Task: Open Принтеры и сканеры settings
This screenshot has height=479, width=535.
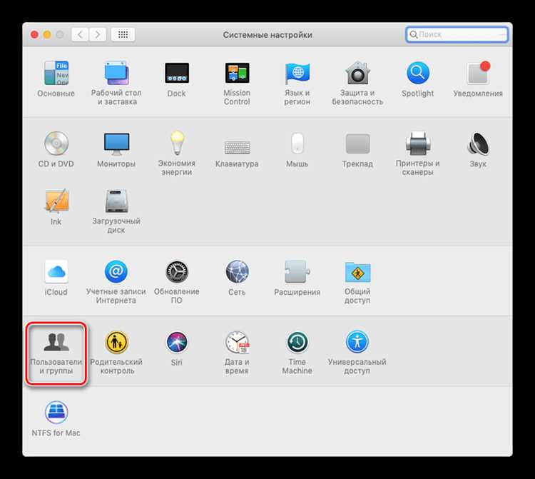Action: click(417, 153)
